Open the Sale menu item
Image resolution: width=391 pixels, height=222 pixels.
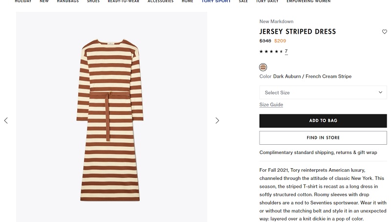[243, 1]
